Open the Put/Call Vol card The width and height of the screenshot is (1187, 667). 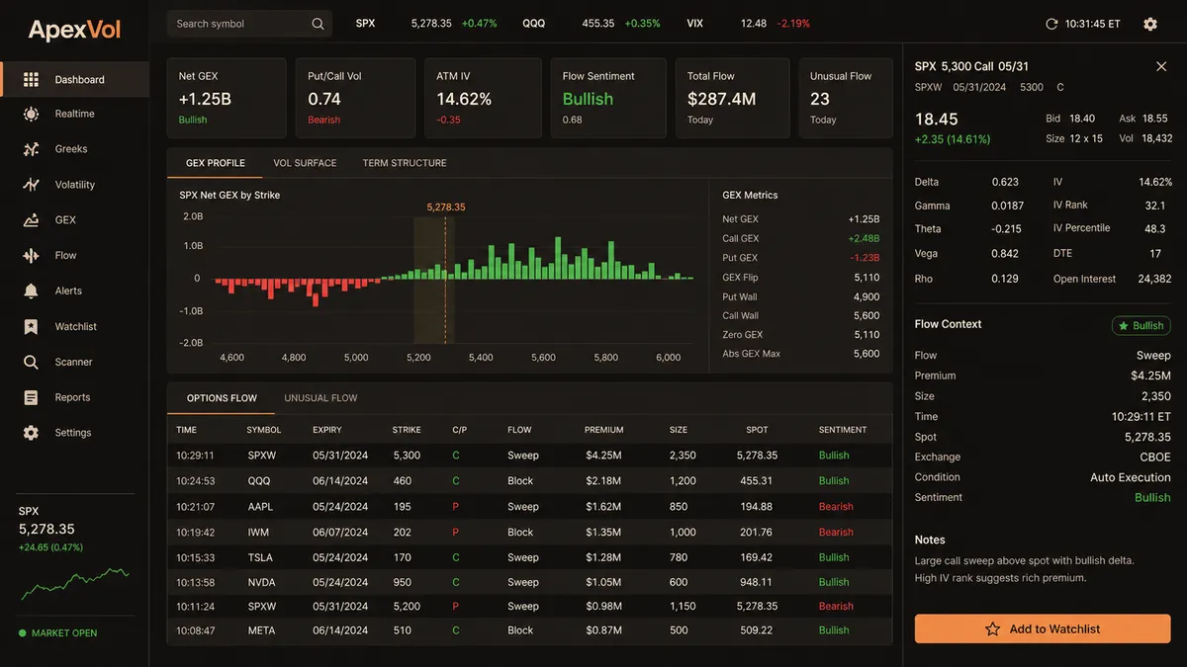(x=355, y=98)
